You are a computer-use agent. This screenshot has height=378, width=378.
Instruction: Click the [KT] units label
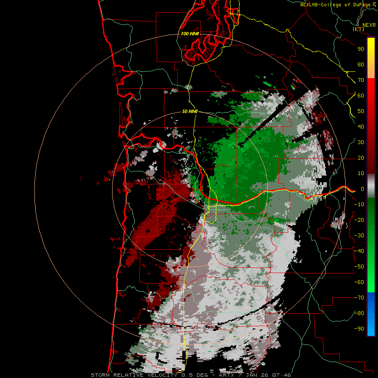point(359,29)
